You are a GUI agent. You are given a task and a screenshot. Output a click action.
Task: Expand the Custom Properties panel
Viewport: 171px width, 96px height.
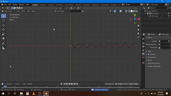pos(154,66)
